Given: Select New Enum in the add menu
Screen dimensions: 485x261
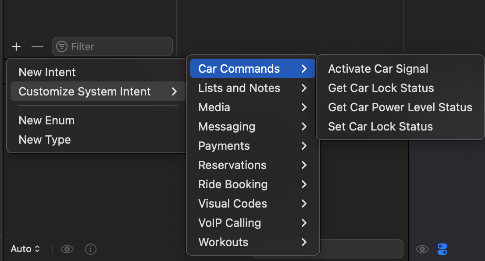Looking at the screenshot, I should (46, 120).
